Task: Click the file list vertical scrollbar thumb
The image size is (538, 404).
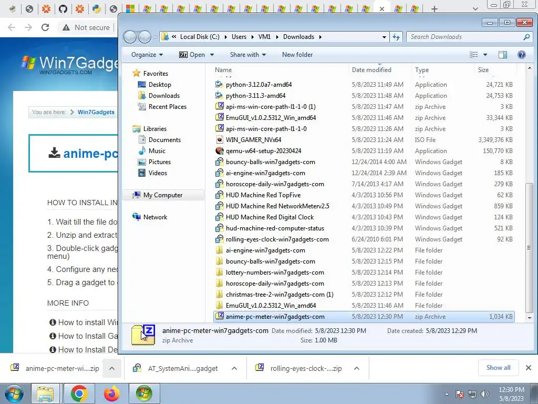Action: pos(530,247)
